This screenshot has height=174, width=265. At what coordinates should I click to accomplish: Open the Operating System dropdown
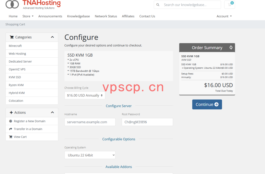[x=90, y=155]
